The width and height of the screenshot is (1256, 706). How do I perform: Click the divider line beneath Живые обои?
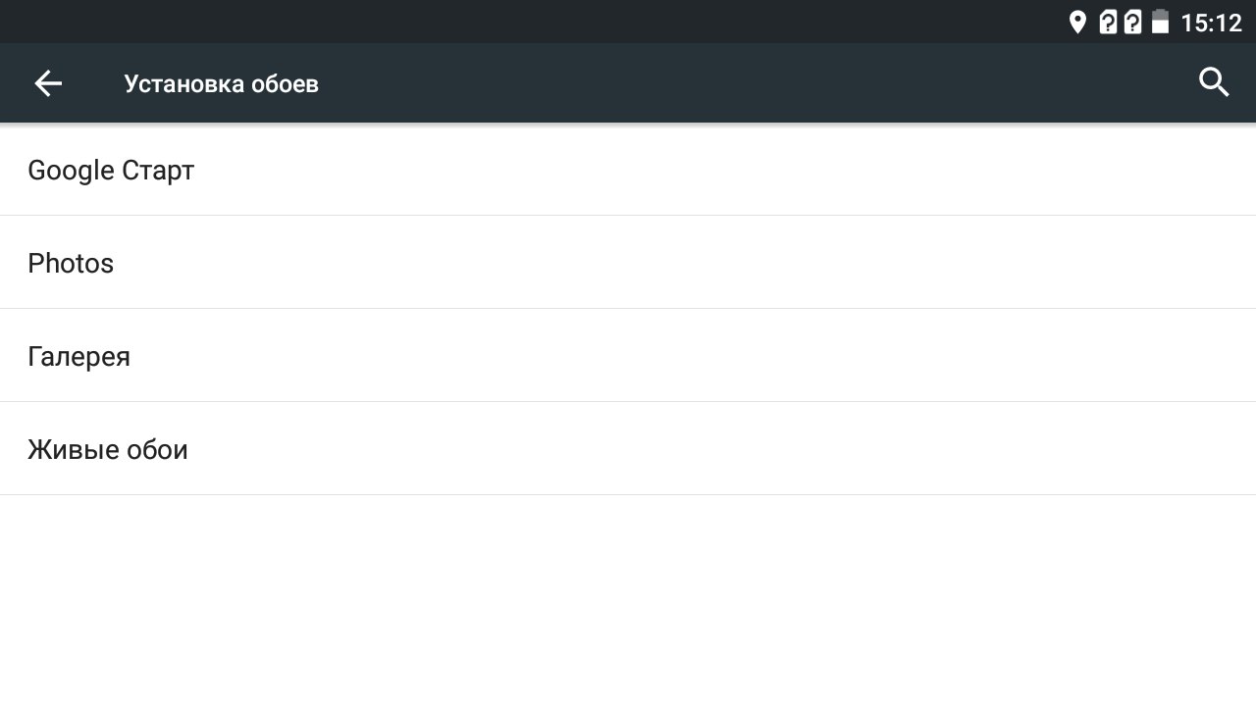click(x=628, y=494)
